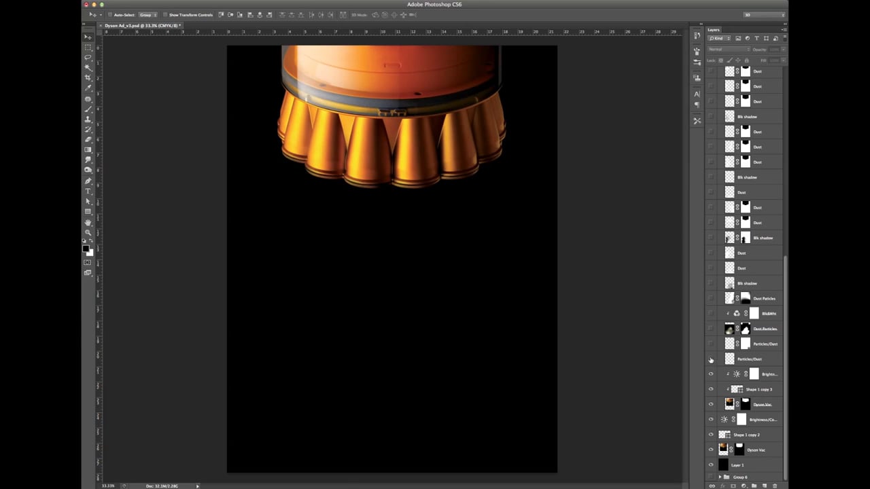Select the Hand tool
The height and width of the screenshot is (489, 870).
click(88, 222)
